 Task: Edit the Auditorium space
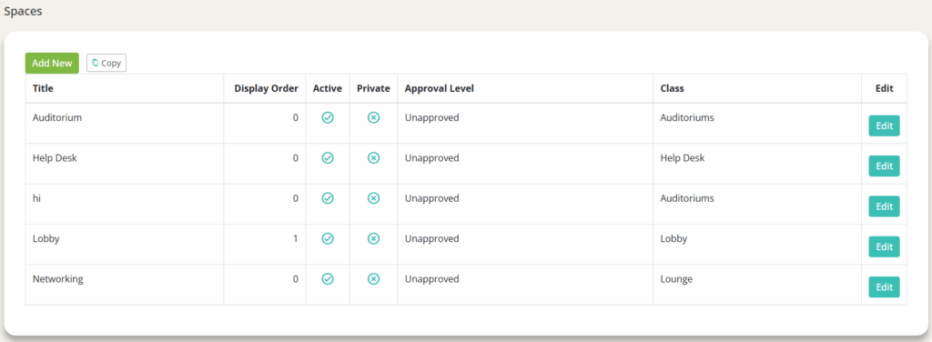click(x=884, y=126)
